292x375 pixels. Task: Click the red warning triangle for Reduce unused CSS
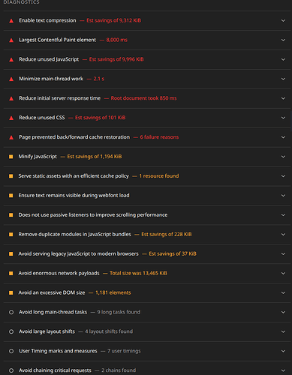point(11,118)
